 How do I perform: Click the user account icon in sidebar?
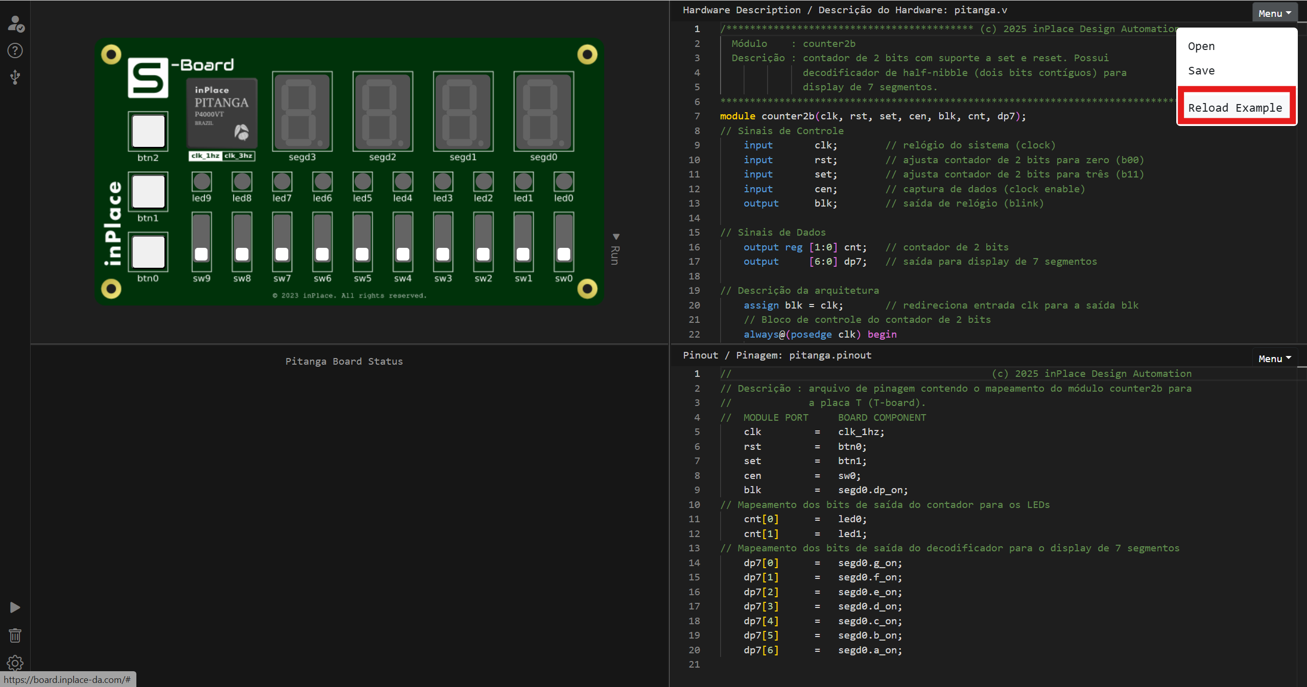click(x=15, y=23)
